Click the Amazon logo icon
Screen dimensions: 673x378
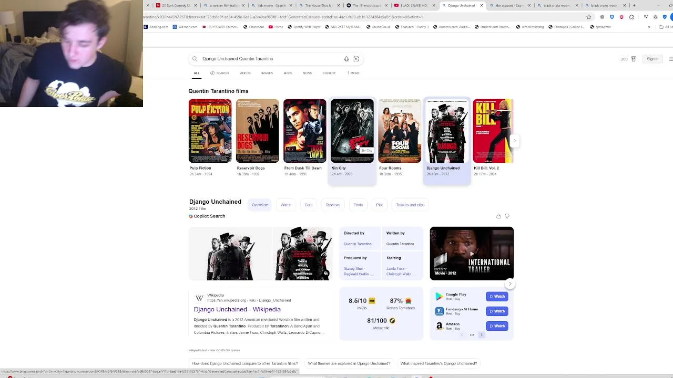click(x=439, y=326)
